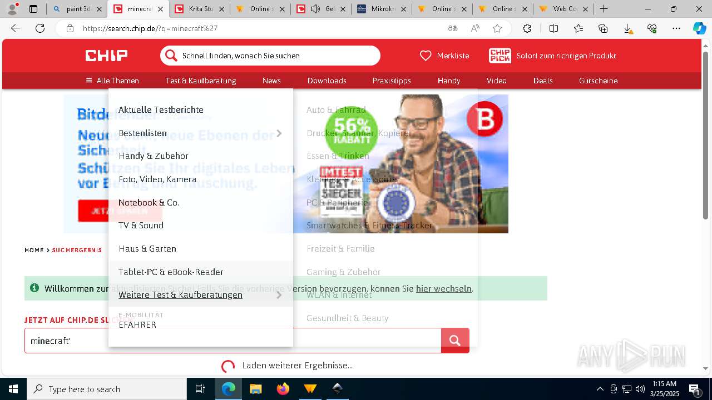Switch to the Web Co tab
Screen dimensions: 712x400
pos(563,9)
